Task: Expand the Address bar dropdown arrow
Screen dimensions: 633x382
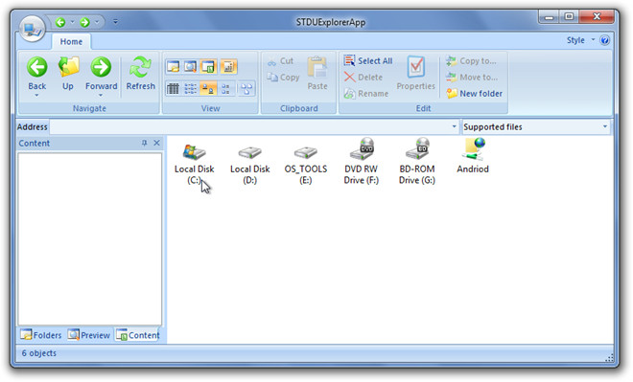Action: [x=455, y=126]
